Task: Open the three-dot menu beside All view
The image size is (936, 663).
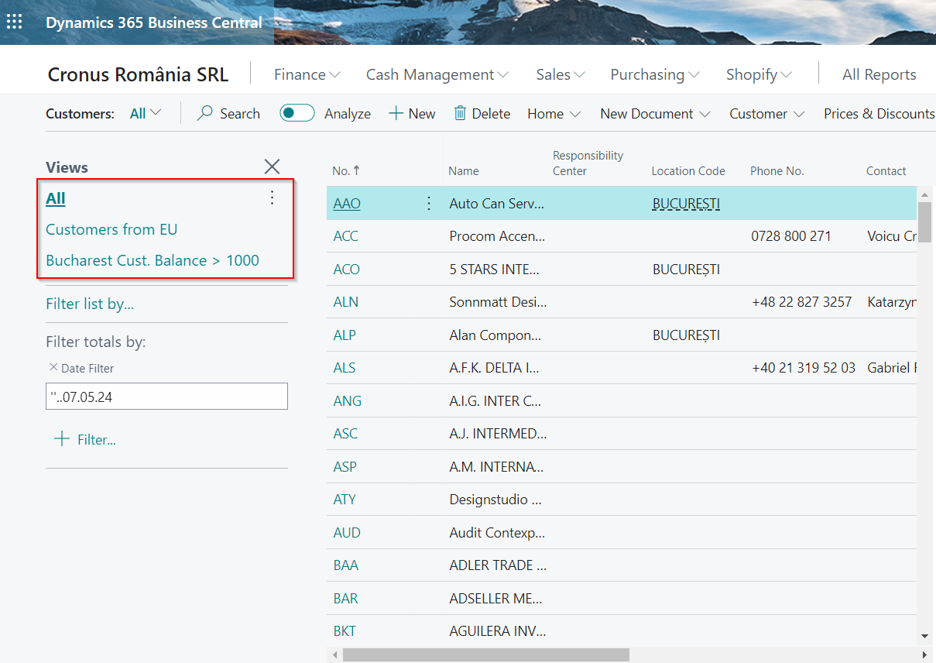Action: click(272, 198)
